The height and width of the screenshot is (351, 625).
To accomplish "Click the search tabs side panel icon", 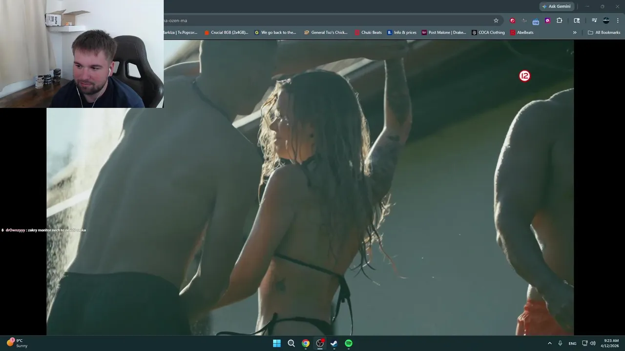I will pyautogui.click(x=577, y=20).
